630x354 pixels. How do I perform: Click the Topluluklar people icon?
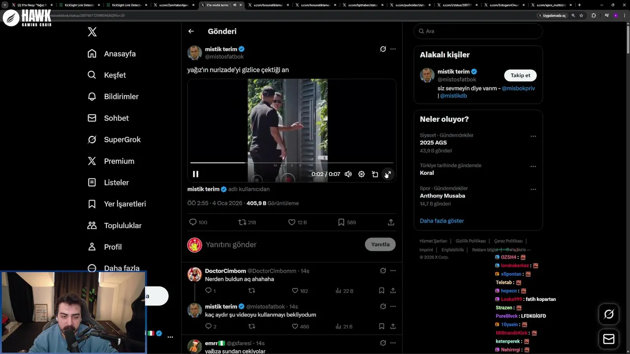92,225
